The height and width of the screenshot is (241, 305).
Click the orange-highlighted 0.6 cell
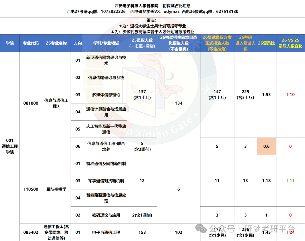266,146
